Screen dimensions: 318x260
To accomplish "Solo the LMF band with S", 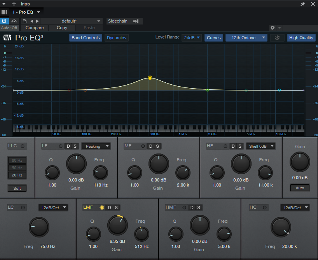I will pyautogui.click(x=116, y=208).
